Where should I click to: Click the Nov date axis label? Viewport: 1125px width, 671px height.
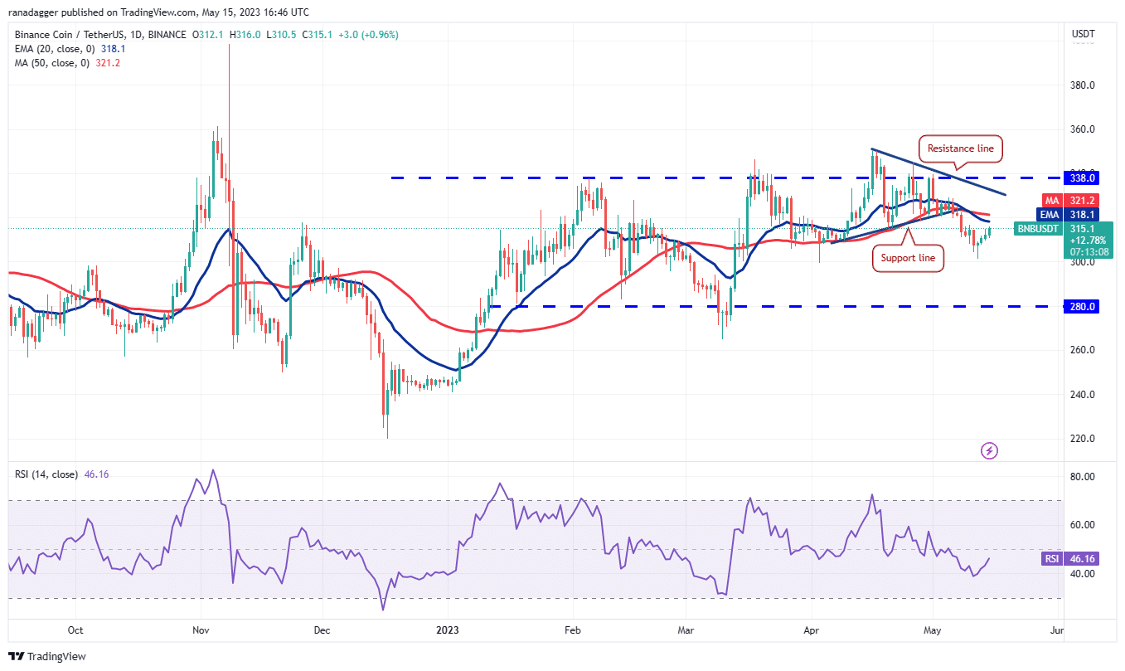202,630
